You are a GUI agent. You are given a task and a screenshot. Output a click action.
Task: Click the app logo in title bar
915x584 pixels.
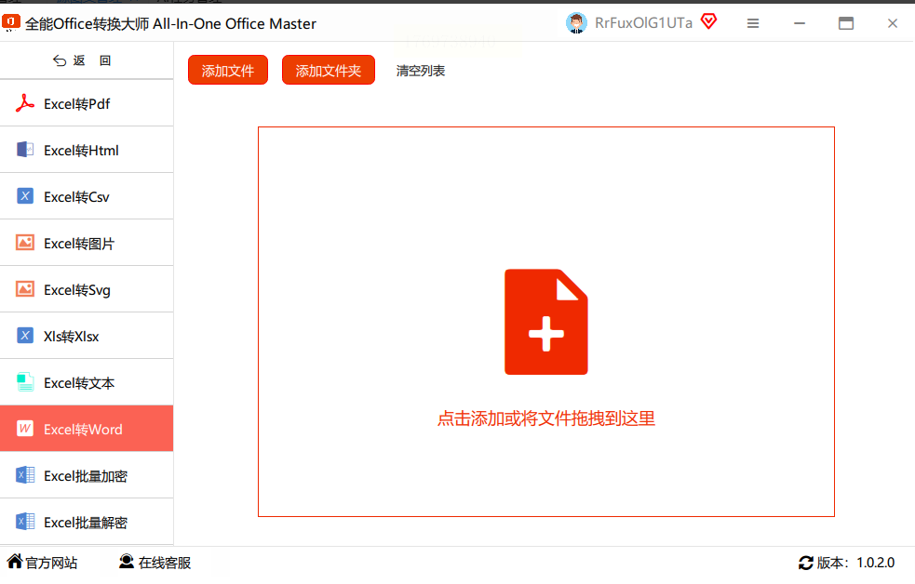(10, 22)
